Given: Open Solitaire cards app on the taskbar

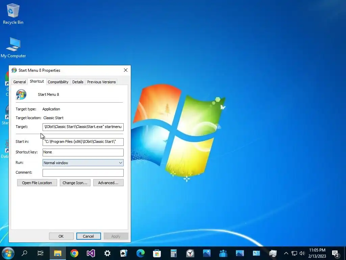Looking at the screenshot, I should (124, 253).
